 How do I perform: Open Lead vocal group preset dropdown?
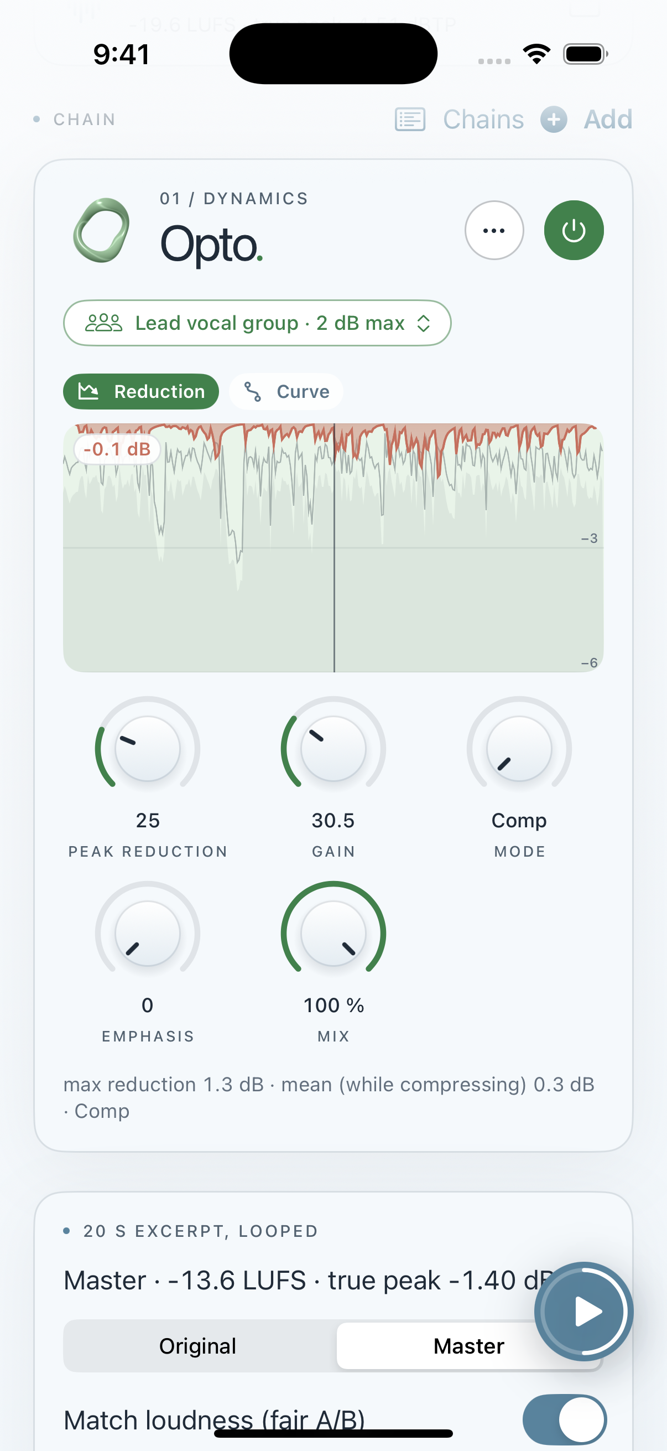point(257,323)
